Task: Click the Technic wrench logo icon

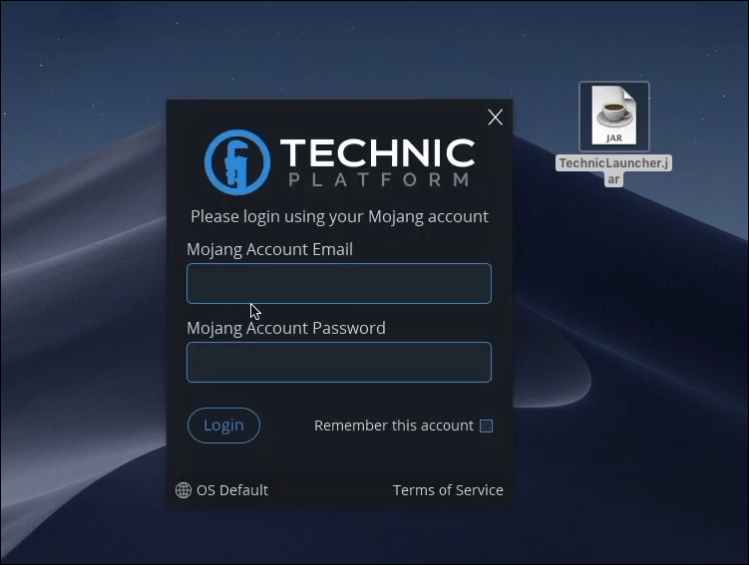Action: (x=237, y=162)
